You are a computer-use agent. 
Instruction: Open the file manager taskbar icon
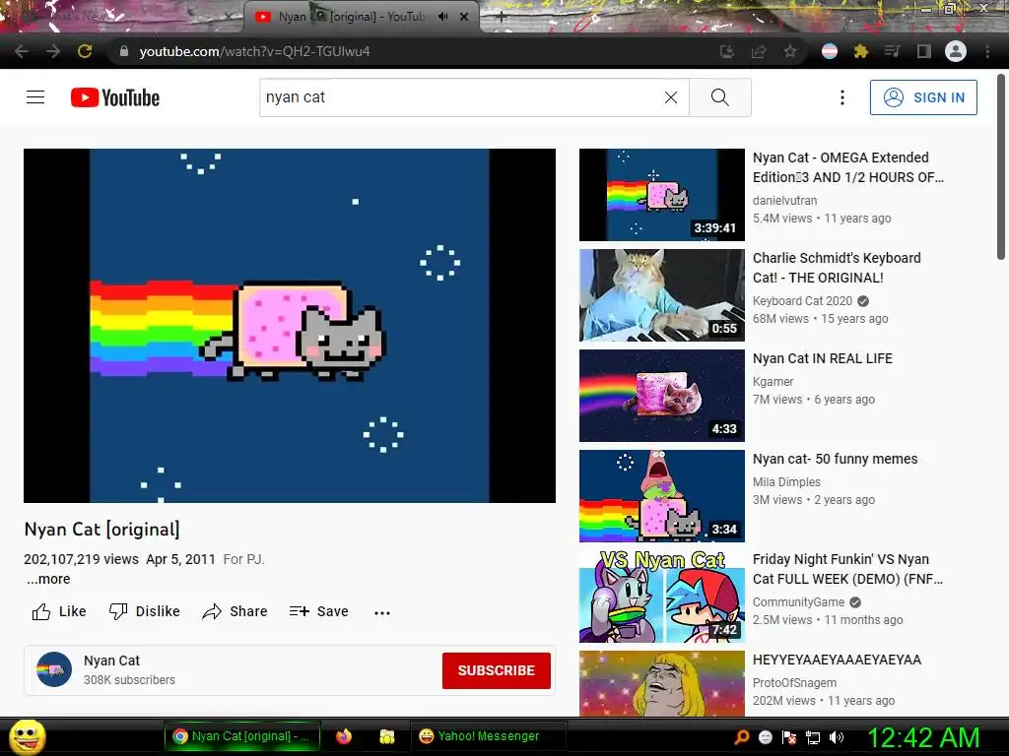pos(386,736)
